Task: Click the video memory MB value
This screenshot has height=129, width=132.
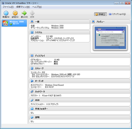Action: point(57,60)
